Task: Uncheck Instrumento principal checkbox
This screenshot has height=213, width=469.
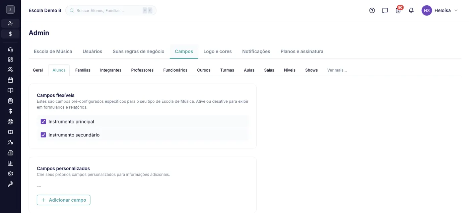Action: [43, 121]
